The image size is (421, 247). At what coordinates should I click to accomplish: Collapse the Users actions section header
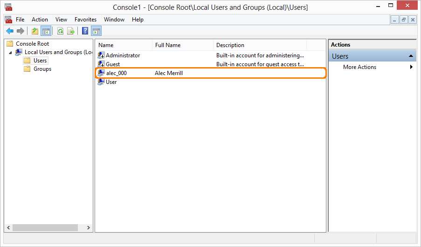(x=411, y=56)
